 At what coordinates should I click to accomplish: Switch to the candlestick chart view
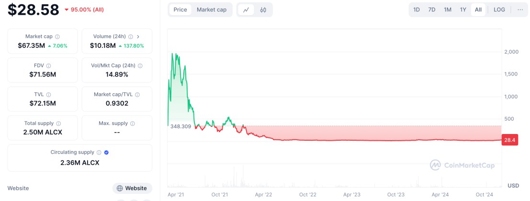(x=263, y=10)
